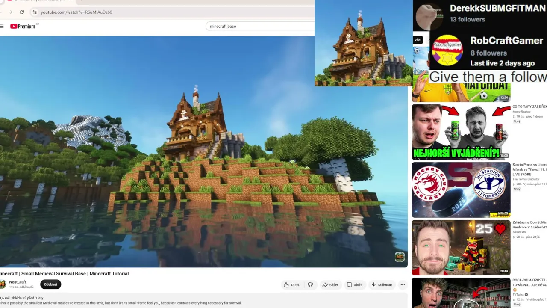
Task: Open the Sparta Praha vs Litoměřice title
Action: pos(529,169)
